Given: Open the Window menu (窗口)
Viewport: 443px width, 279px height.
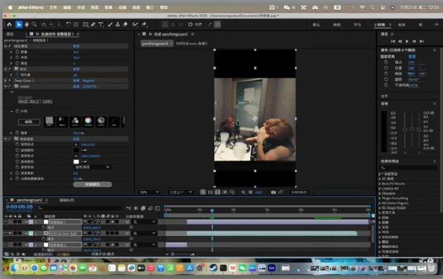Looking at the screenshot, I should (x=150, y=8).
